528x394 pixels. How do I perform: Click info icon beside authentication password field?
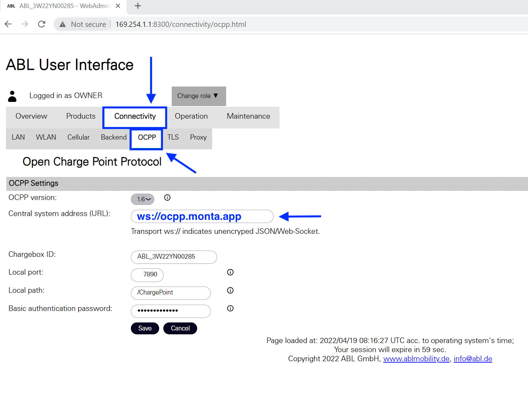(230, 308)
